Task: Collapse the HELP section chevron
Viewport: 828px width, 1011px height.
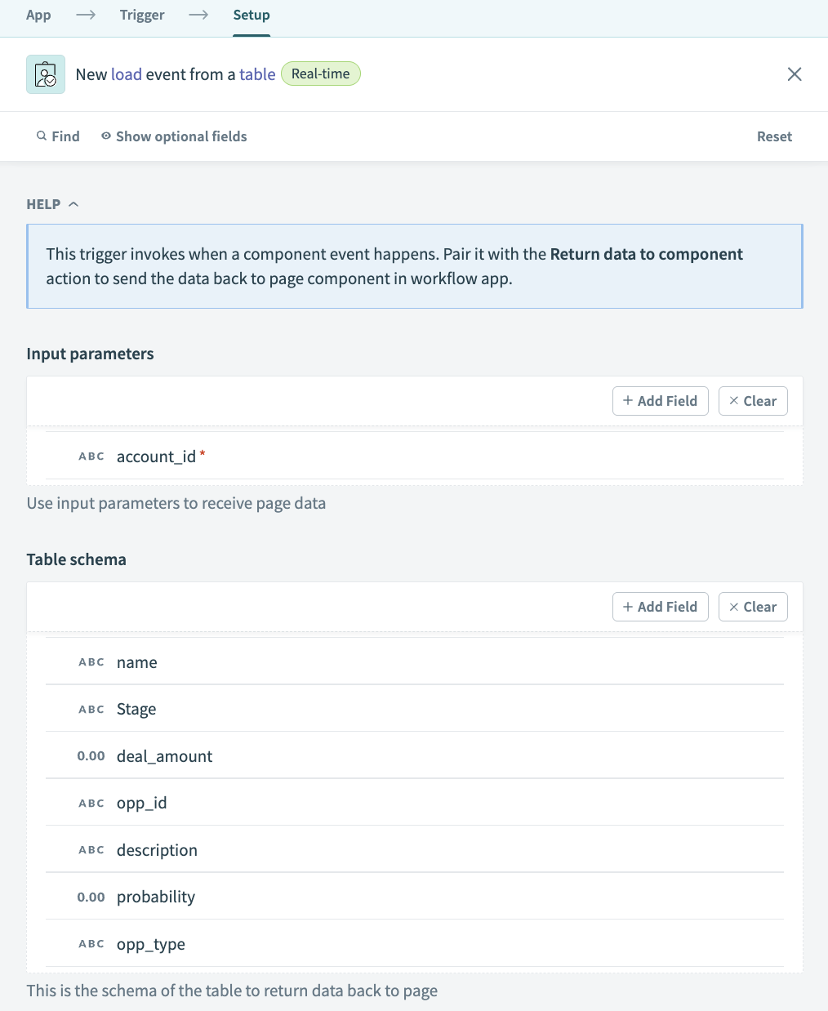Action: coord(73,204)
